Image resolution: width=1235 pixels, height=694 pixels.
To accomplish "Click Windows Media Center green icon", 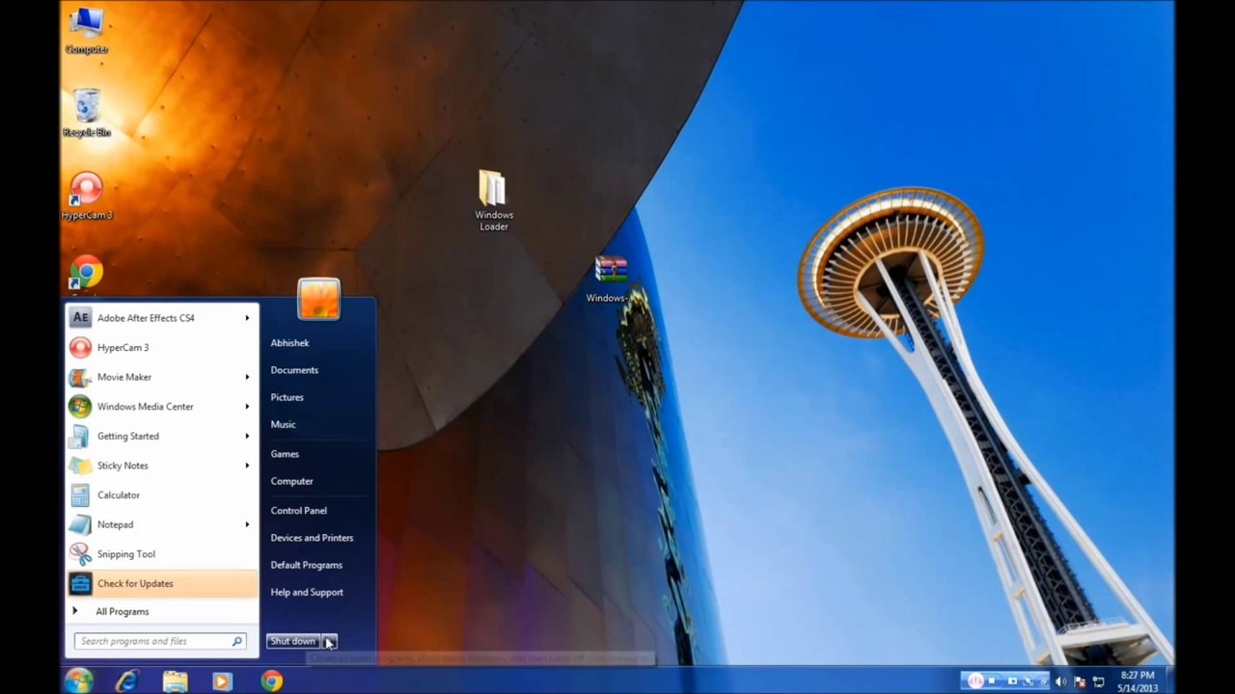I will (x=81, y=407).
